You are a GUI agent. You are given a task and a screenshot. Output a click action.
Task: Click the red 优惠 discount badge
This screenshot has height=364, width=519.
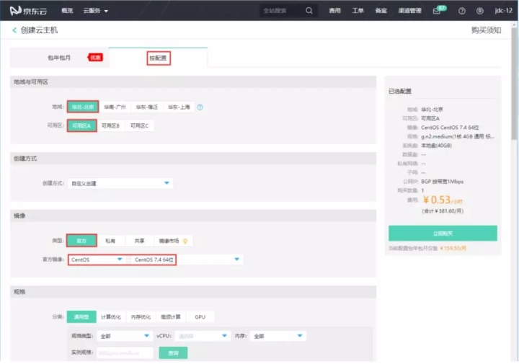click(95, 57)
